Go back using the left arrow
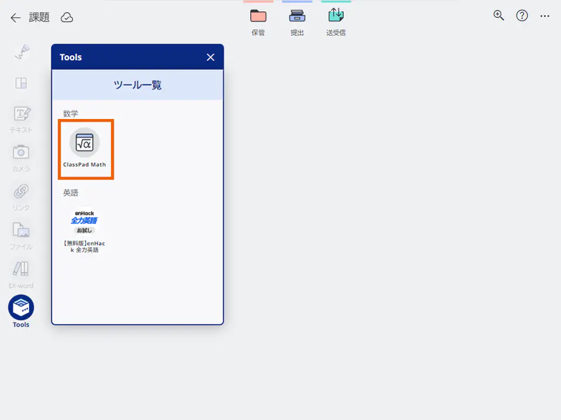Image resolution: width=561 pixels, height=420 pixels. pos(16,17)
